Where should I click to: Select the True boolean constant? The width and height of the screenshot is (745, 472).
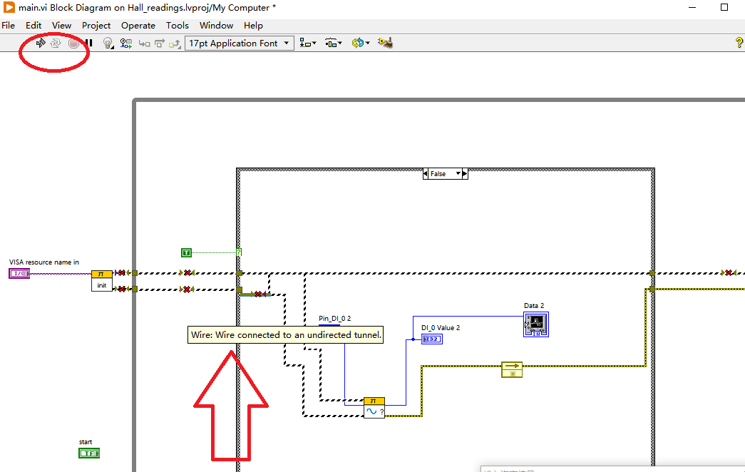pyautogui.click(x=186, y=253)
